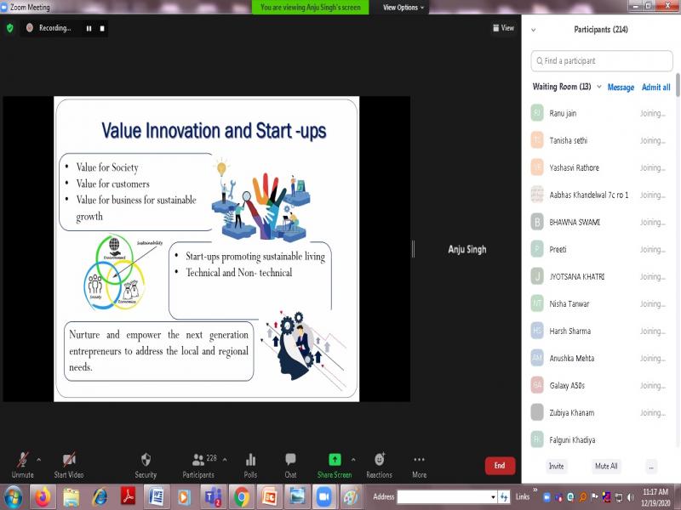This screenshot has width=681, height=510.
Task: Click the green encryption shield icon
Action: click(10, 28)
